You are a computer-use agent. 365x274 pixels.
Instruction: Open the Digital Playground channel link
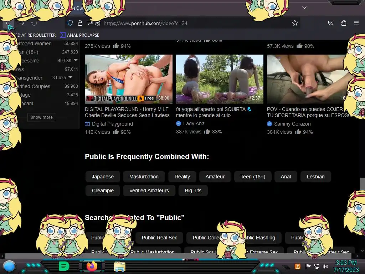[112, 124]
